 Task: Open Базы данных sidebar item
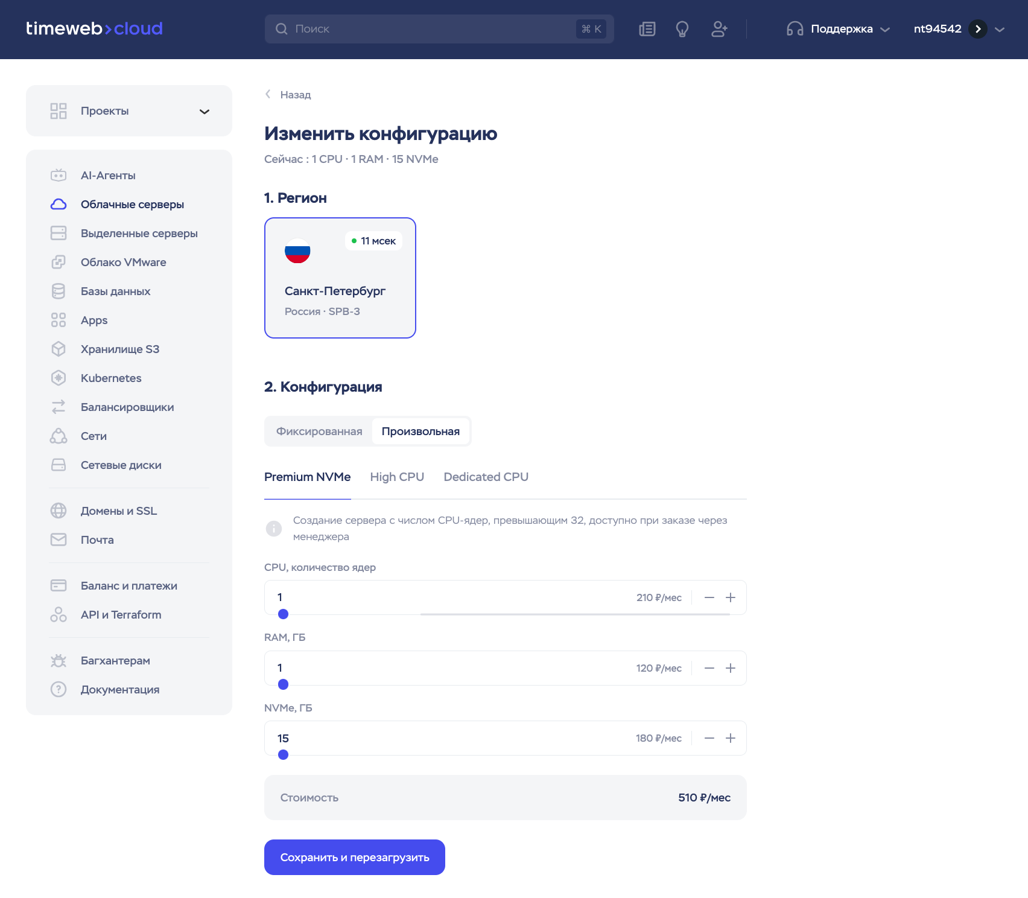115,291
